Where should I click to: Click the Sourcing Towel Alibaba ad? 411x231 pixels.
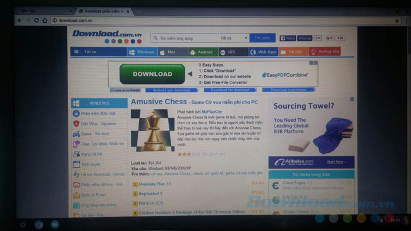tap(311, 133)
